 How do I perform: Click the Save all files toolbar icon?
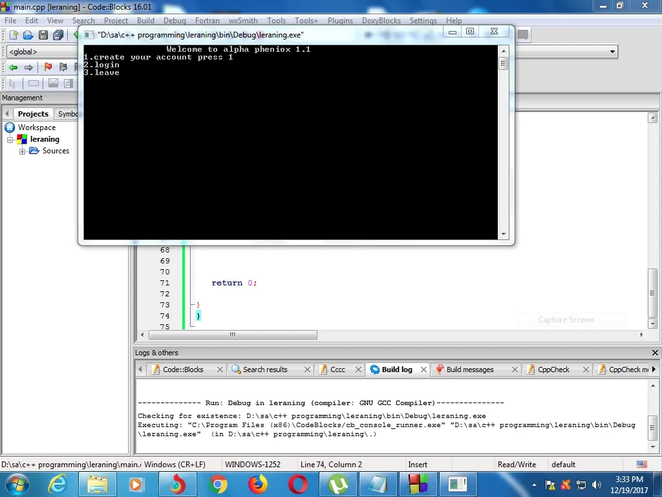pyautogui.click(x=58, y=35)
